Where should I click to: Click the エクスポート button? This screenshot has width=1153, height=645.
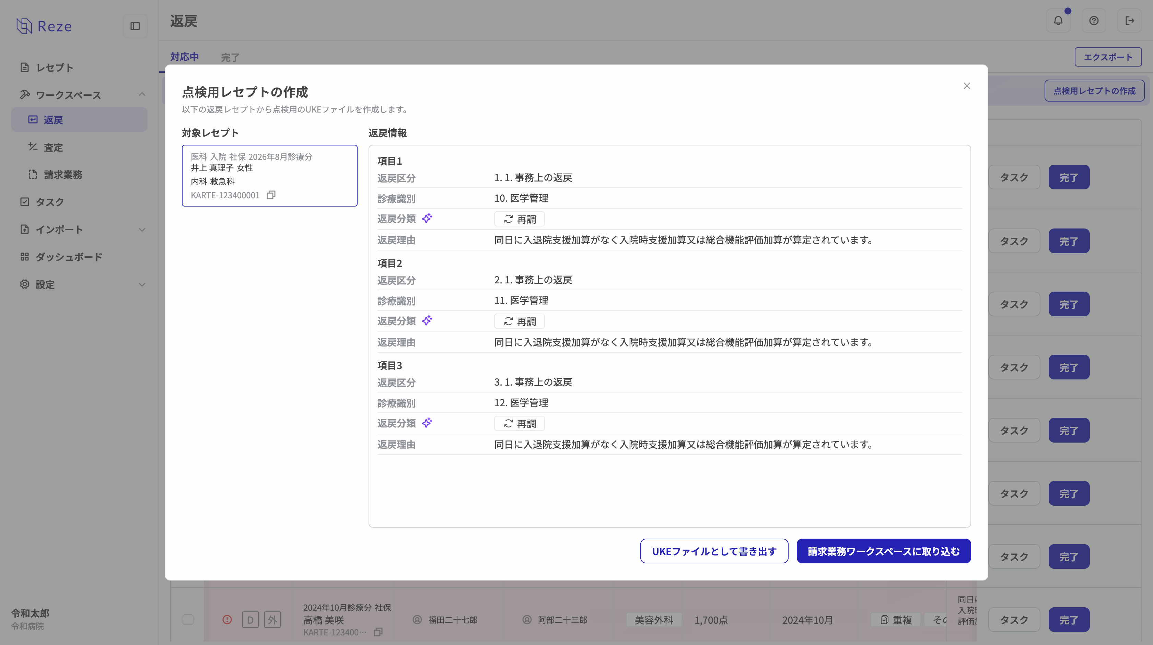point(1108,57)
